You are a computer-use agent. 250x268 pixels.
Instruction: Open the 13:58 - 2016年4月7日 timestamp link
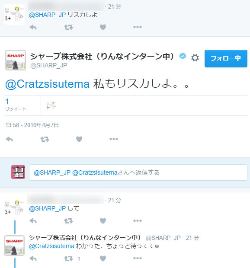click(32, 125)
